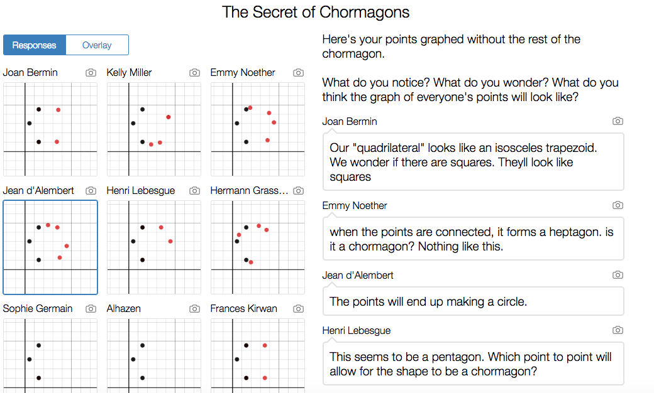Select Jean d'Alembert's circle text response
The width and height of the screenshot is (654, 393).
point(473,301)
